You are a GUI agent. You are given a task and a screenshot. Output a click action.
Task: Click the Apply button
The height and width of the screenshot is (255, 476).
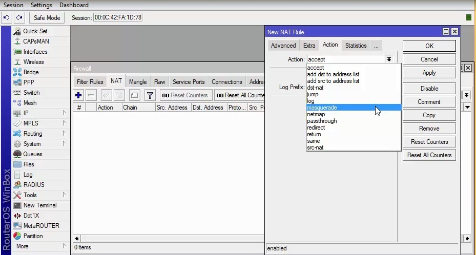429,73
